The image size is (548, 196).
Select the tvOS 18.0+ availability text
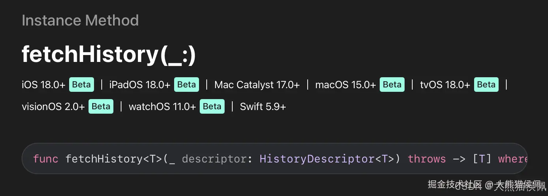(445, 85)
